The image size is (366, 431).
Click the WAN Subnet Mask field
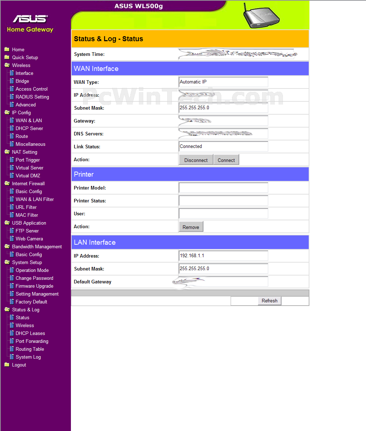[223, 108]
